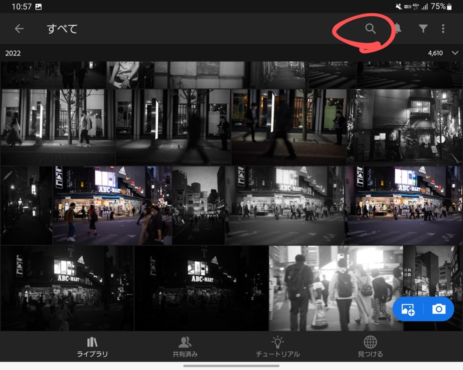Image resolution: width=463 pixels, height=370 pixels.
Task: Open B&W tall buildings photo beside add button
Action: (x=433, y=271)
